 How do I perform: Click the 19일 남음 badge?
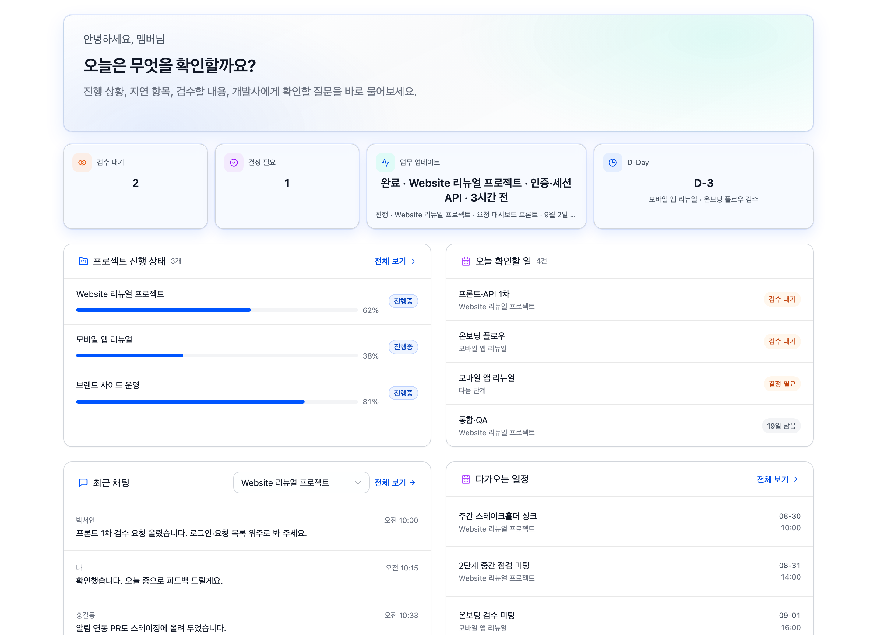point(781,426)
